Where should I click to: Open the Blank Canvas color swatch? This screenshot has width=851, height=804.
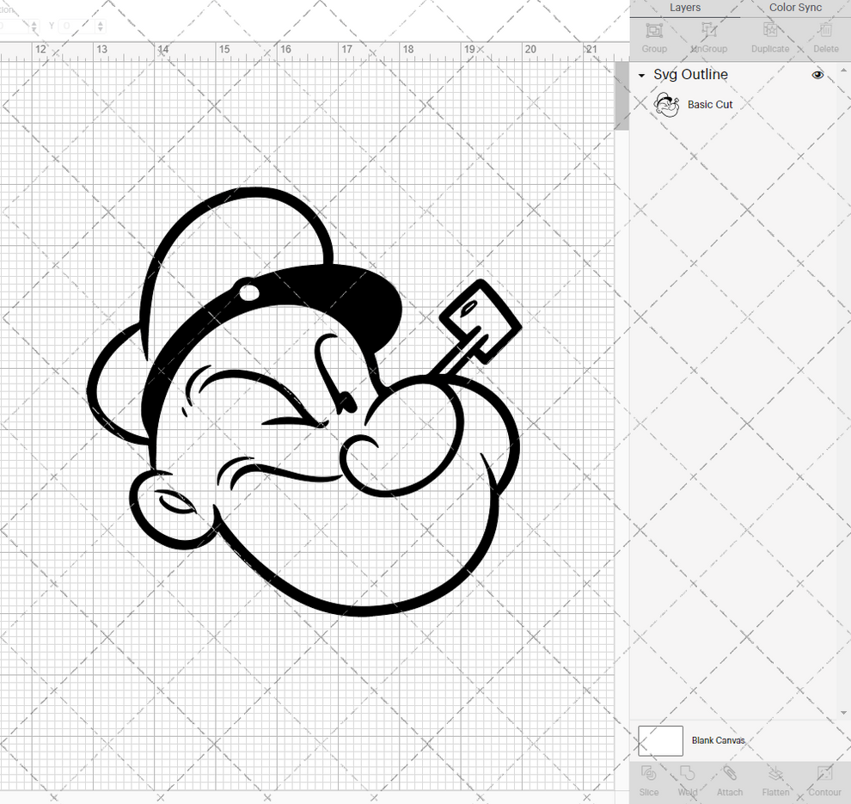point(659,740)
